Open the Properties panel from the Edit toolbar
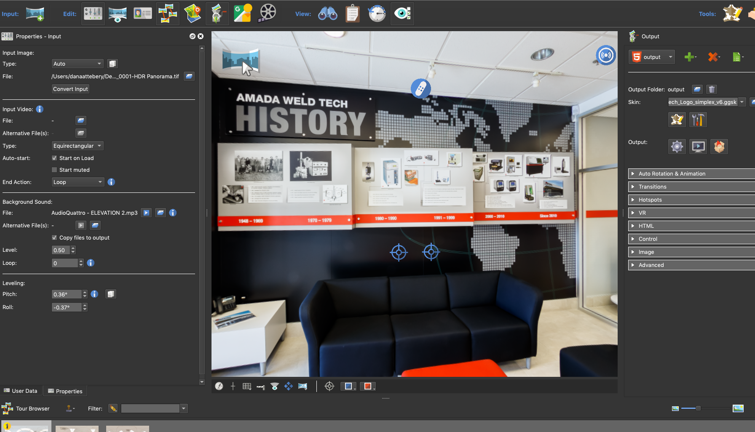 [x=93, y=13]
